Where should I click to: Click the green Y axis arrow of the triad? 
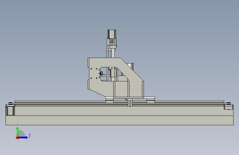click(18, 132)
